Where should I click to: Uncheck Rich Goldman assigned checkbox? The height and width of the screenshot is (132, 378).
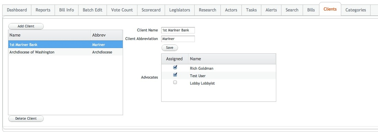tap(175, 67)
